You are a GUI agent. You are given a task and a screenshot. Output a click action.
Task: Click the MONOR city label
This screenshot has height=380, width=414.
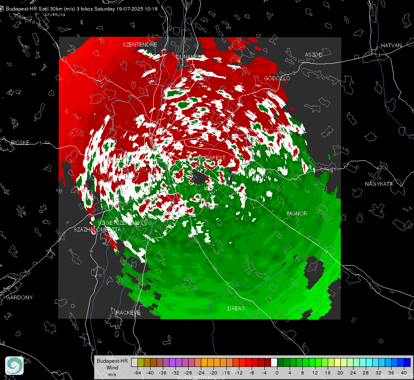pyautogui.click(x=297, y=213)
